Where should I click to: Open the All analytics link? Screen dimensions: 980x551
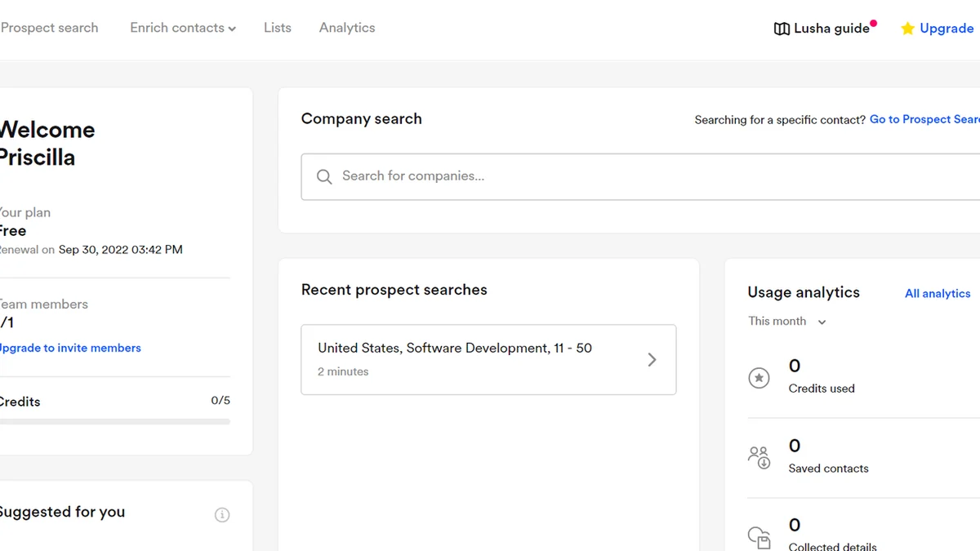(x=938, y=294)
